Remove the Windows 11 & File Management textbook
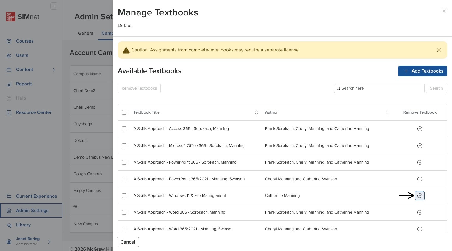Screen dimensions: 452x251 pos(420,196)
